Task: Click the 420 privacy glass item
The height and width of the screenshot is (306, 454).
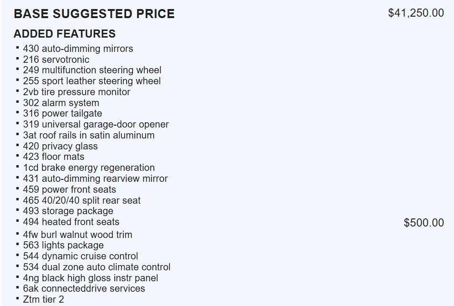Action: coord(60,146)
